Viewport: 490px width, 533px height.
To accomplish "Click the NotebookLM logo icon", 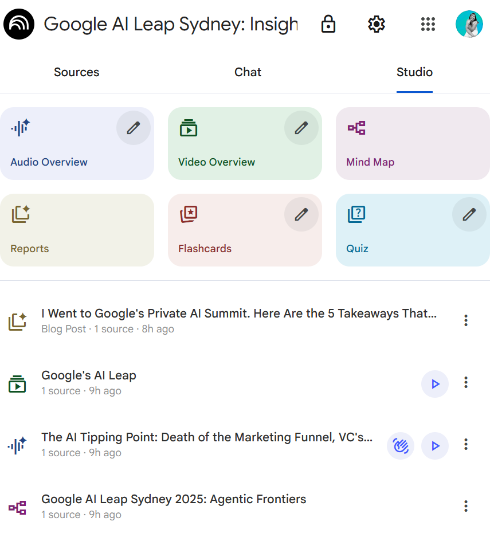I will coord(19,24).
